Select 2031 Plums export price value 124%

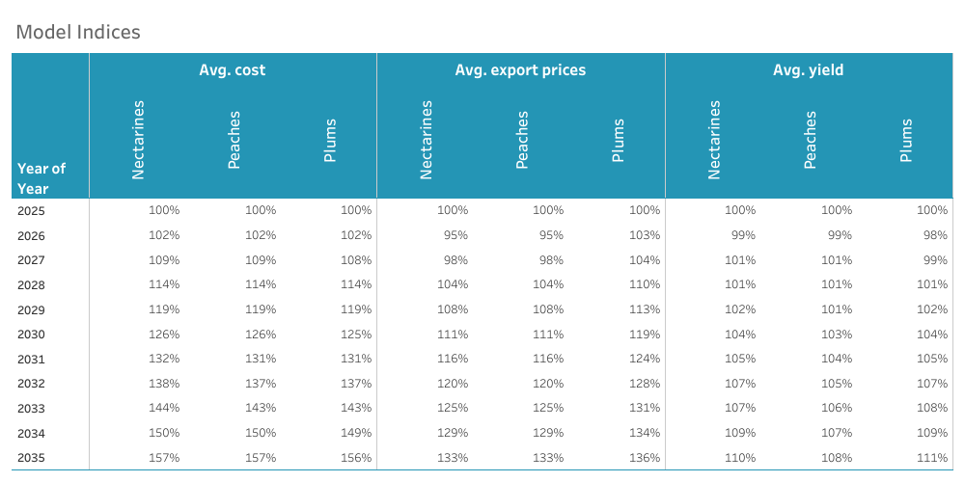[645, 359]
